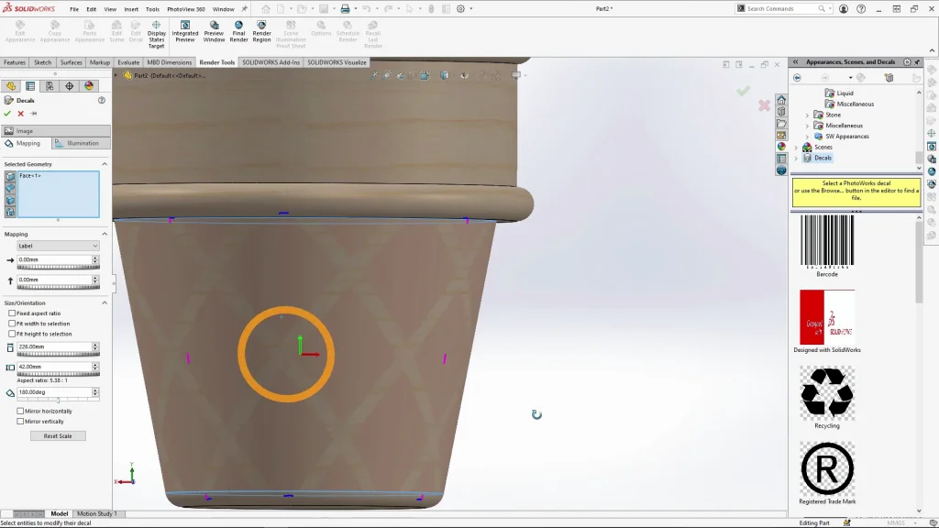The image size is (939, 528).
Task: Select the Render Region tool
Action: click(x=261, y=31)
